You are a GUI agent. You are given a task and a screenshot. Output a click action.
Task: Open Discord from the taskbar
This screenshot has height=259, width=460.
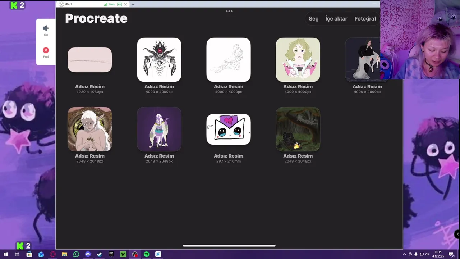(x=88, y=254)
